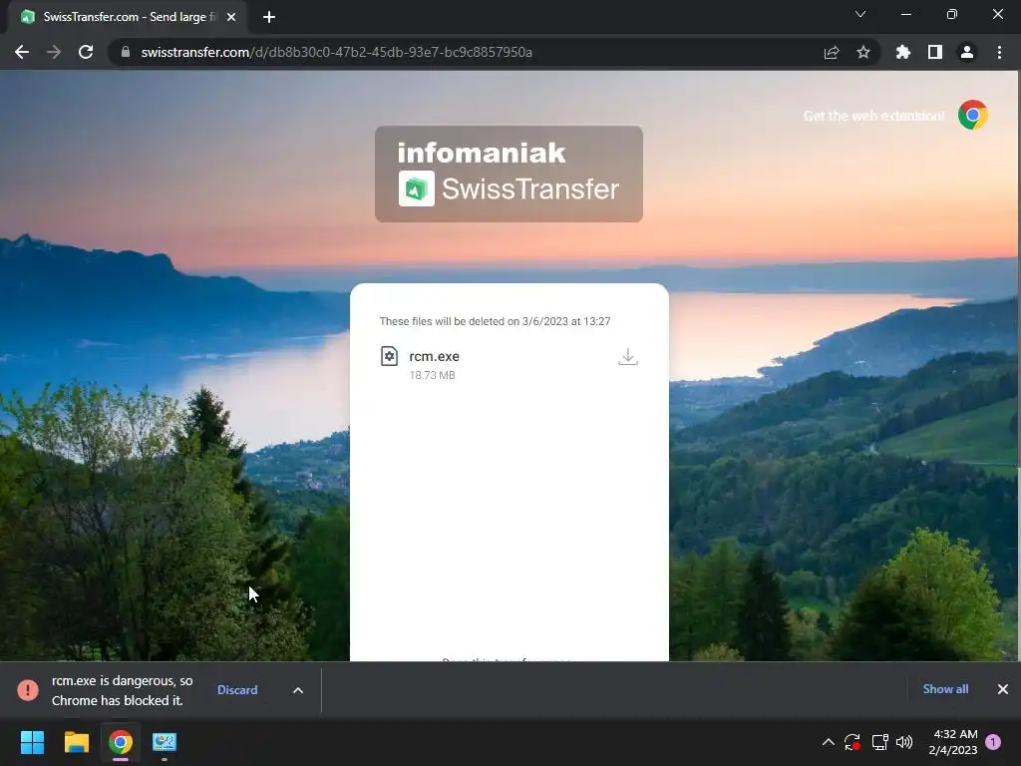Image resolution: width=1021 pixels, height=766 pixels.
Task: Open File Explorer from taskbar
Action: (x=76, y=742)
